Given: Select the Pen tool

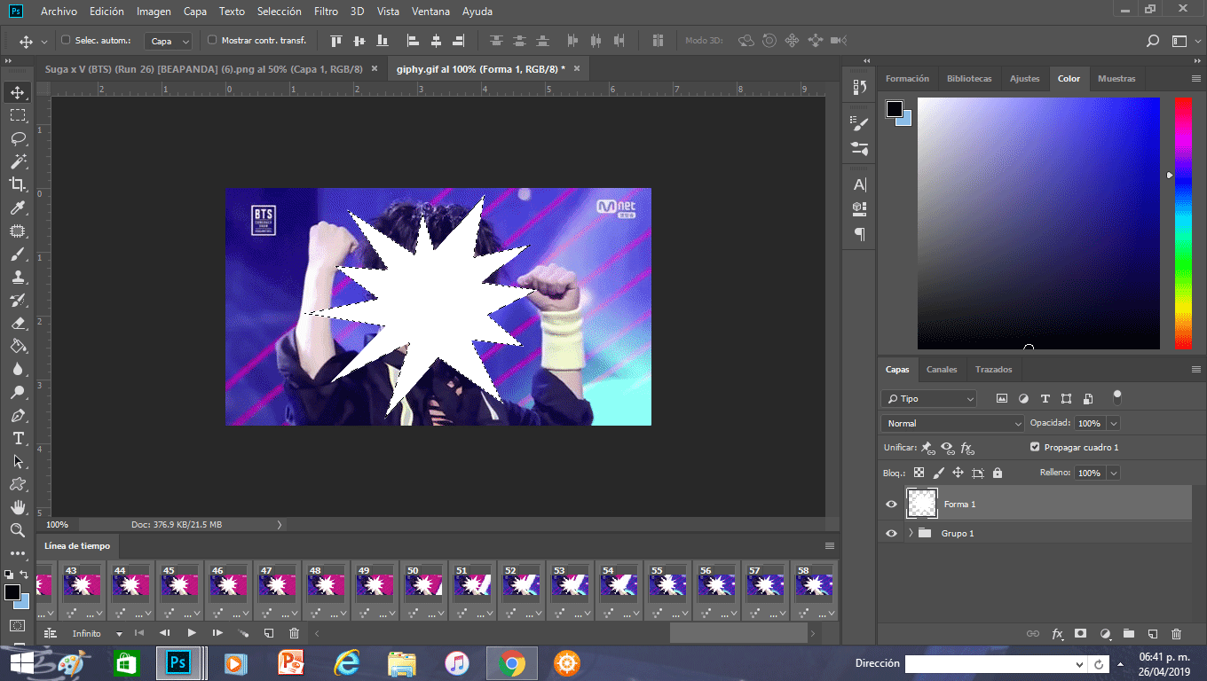Looking at the screenshot, I should 17,415.
